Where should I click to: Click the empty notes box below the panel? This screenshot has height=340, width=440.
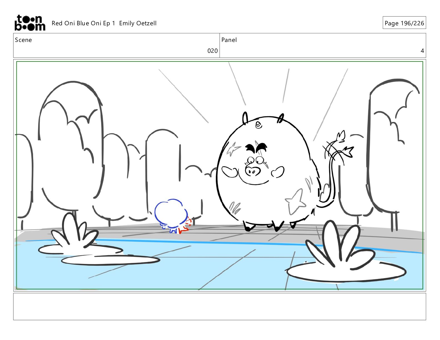[220, 306]
